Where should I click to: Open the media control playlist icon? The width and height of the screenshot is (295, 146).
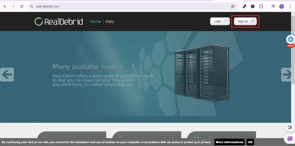[273, 6]
